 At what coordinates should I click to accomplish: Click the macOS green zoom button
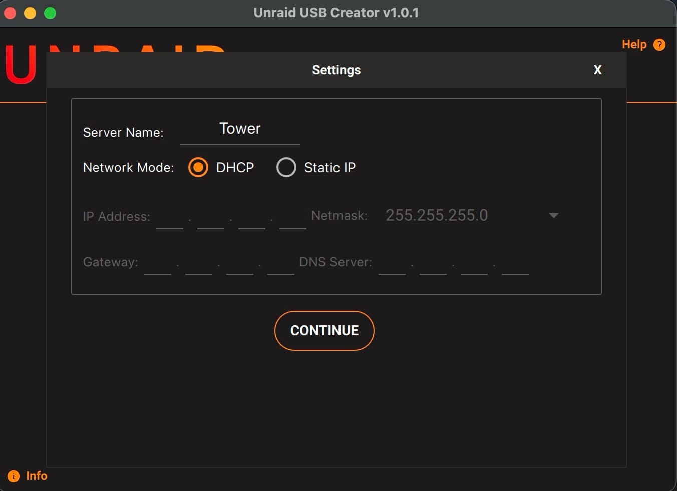(50, 13)
